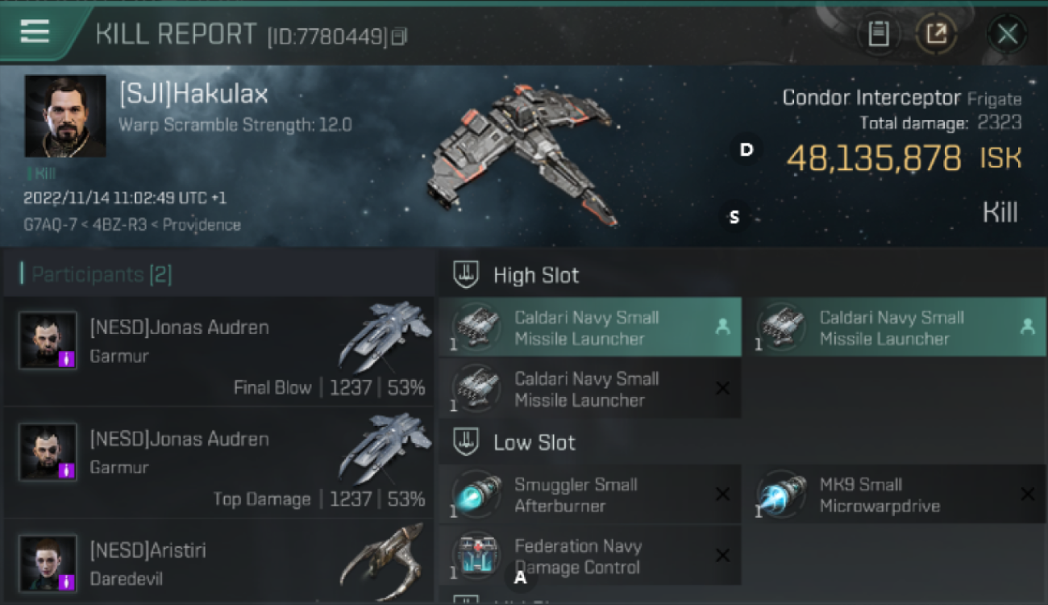This screenshot has height=605, width=1048.
Task: Click the Condor Interceptor ship name
Action: (871, 98)
